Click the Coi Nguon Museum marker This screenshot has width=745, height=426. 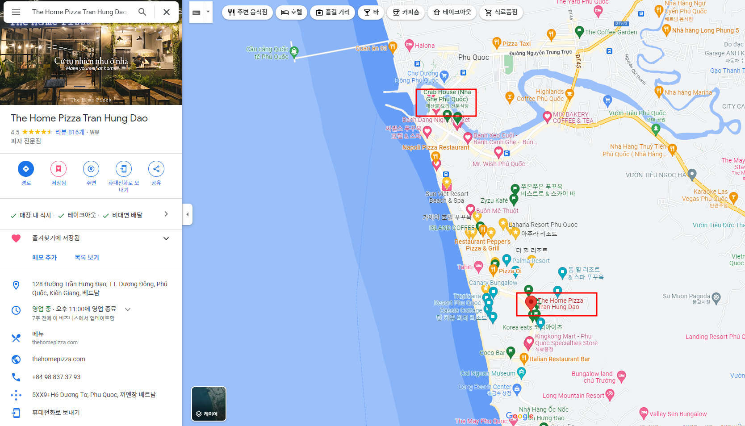[521, 372]
